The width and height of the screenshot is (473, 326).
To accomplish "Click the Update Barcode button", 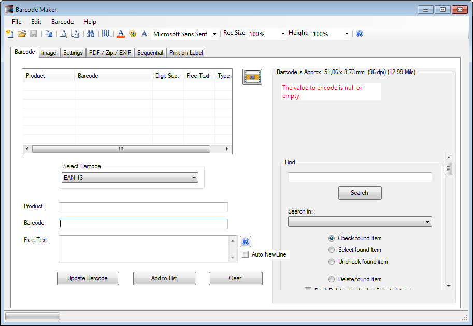I will tap(88, 278).
